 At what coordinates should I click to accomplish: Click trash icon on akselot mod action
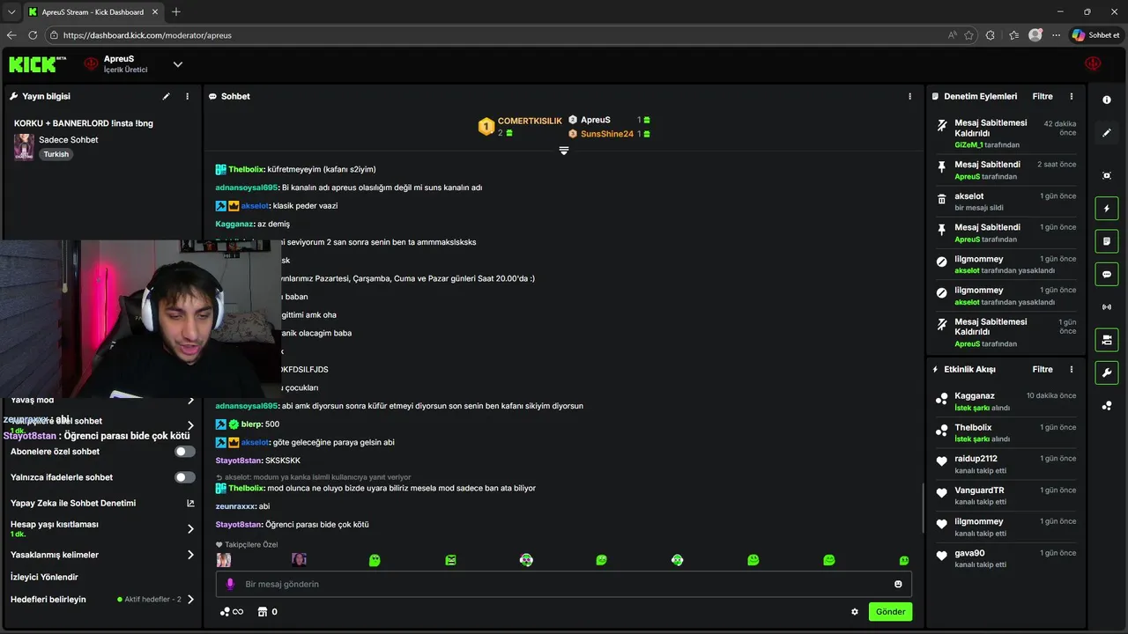point(942,198)
